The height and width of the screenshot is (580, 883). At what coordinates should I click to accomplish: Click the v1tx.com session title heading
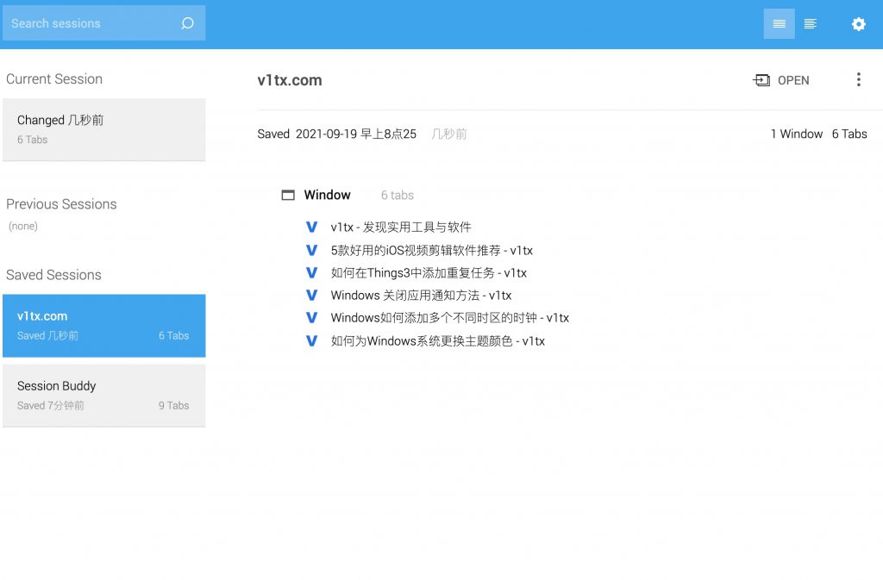[290, 80]
